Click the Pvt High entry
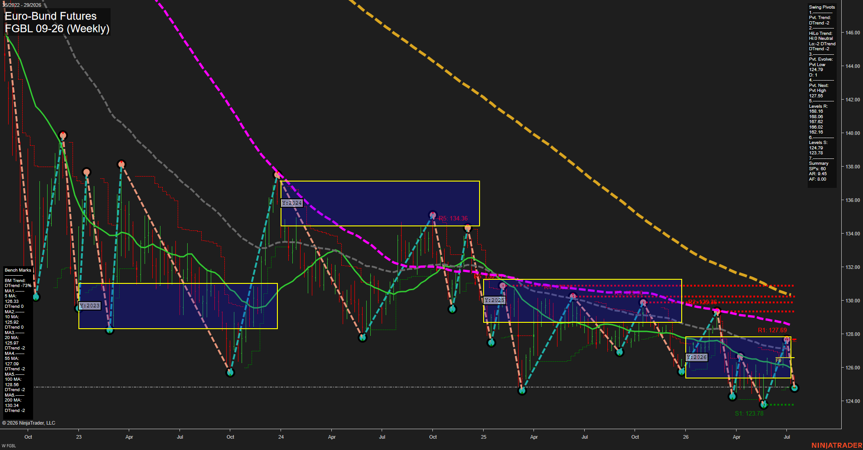This screenshot has height=450, width=863. coord(818,91)
